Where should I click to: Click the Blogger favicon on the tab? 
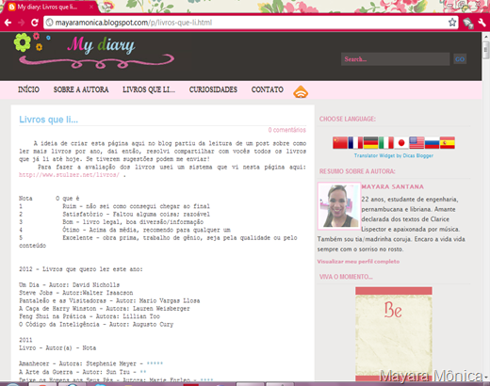[x=11, y=7]
